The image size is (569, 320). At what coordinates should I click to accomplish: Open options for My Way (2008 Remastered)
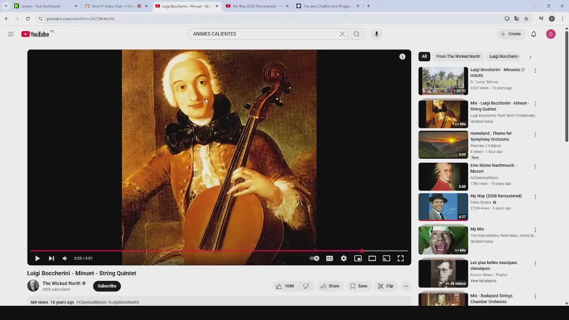click(535, 196)
